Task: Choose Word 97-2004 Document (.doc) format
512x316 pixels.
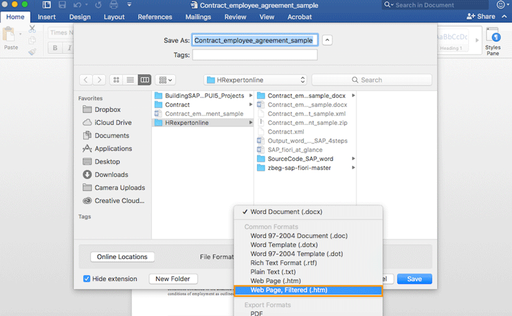Action: 309,236
